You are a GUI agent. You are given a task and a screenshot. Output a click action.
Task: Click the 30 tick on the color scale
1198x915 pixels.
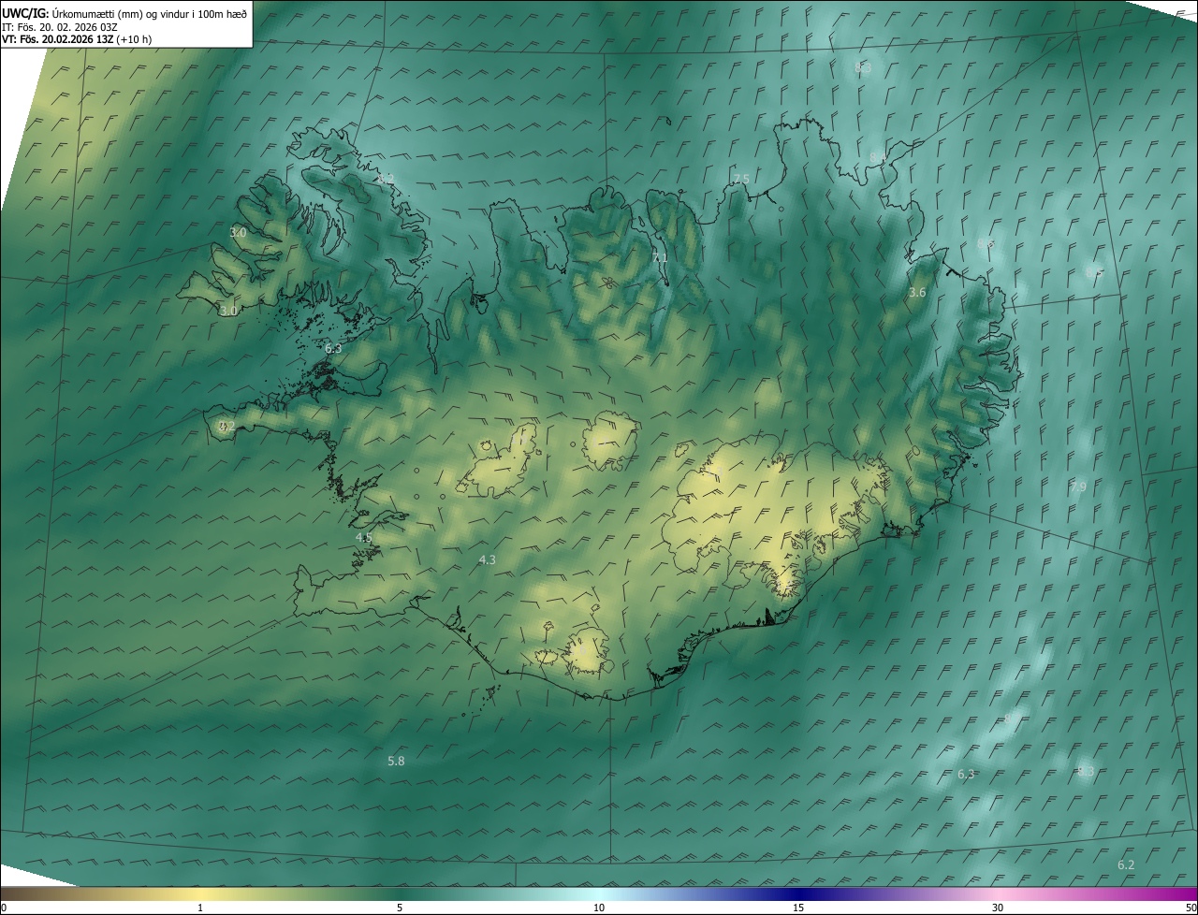coord(998,908)
